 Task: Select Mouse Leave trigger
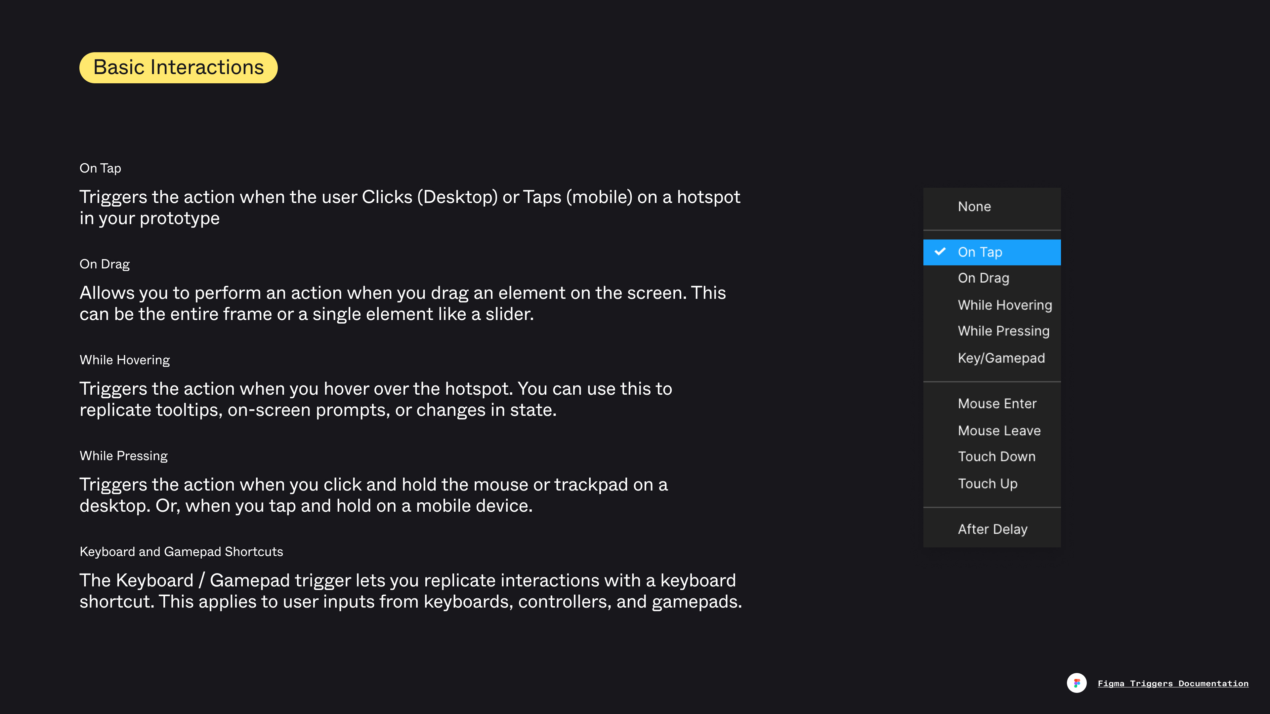999,431
